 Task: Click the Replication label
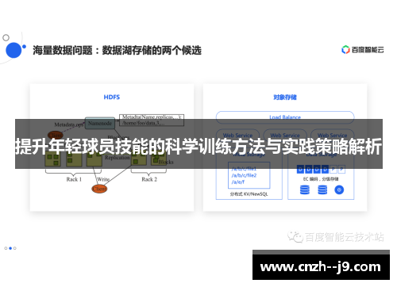(x=118, y=158)
